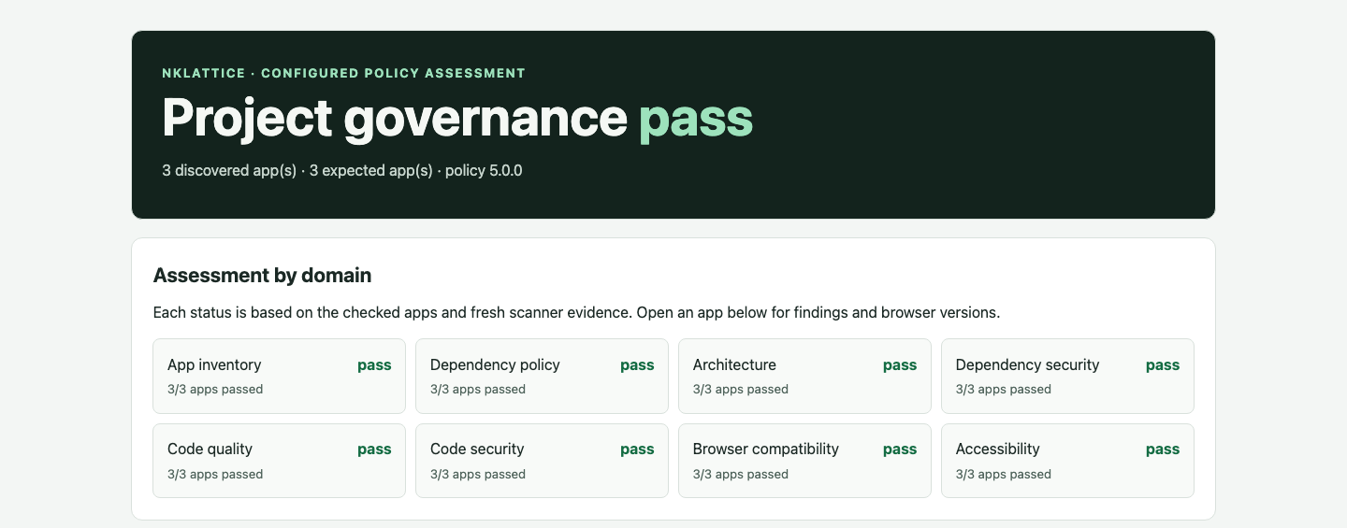Click the 'Each status is based on' description

(576, 312)
